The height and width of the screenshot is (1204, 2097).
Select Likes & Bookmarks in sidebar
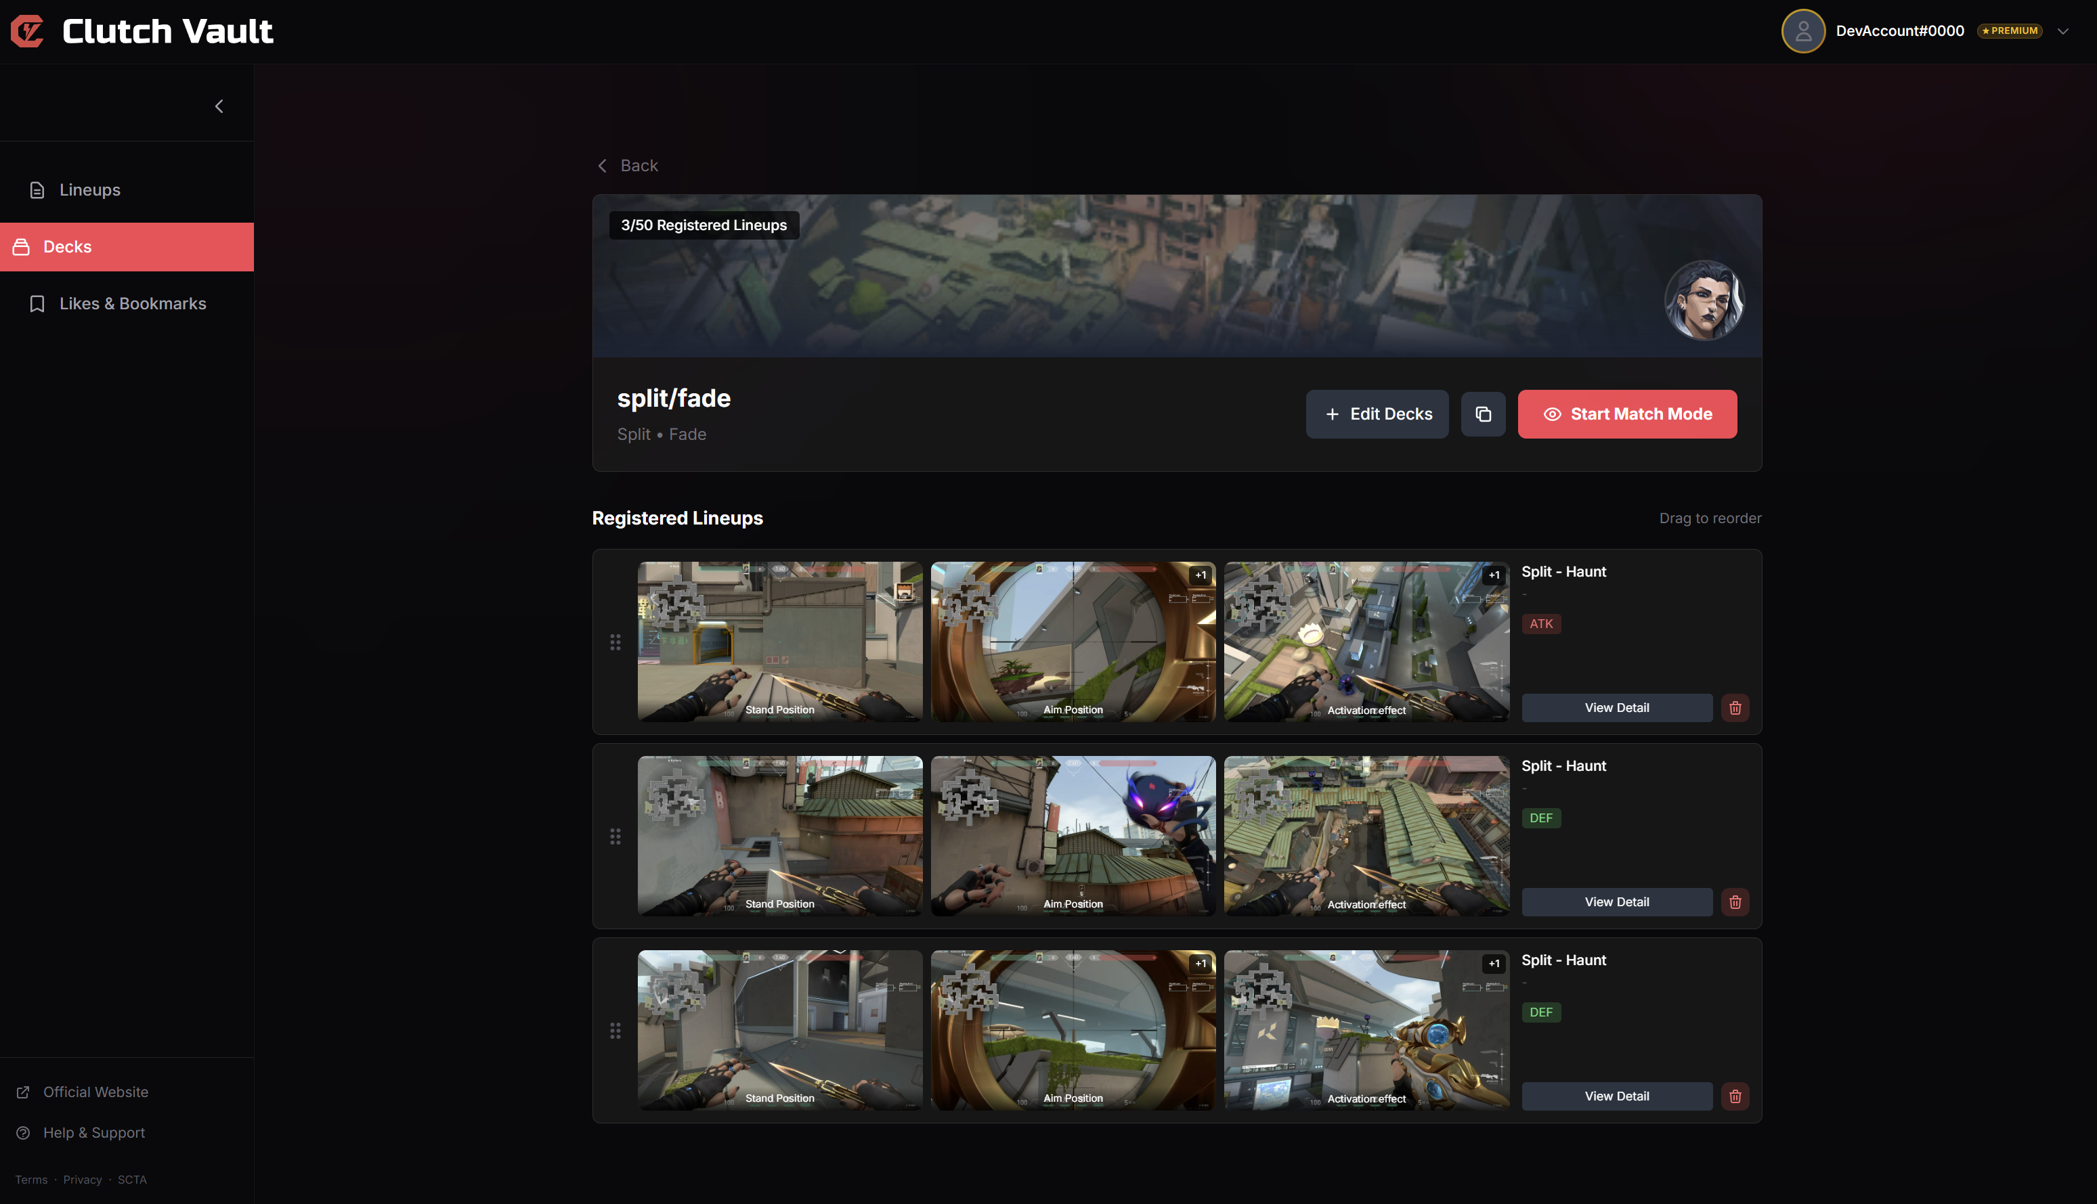pos(132,303)
